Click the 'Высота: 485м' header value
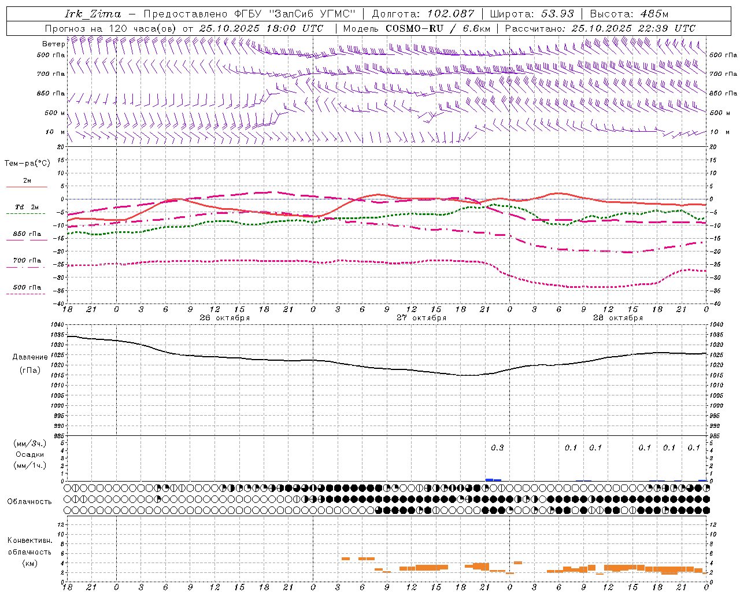The image size is (740, 592). (629, 14)
